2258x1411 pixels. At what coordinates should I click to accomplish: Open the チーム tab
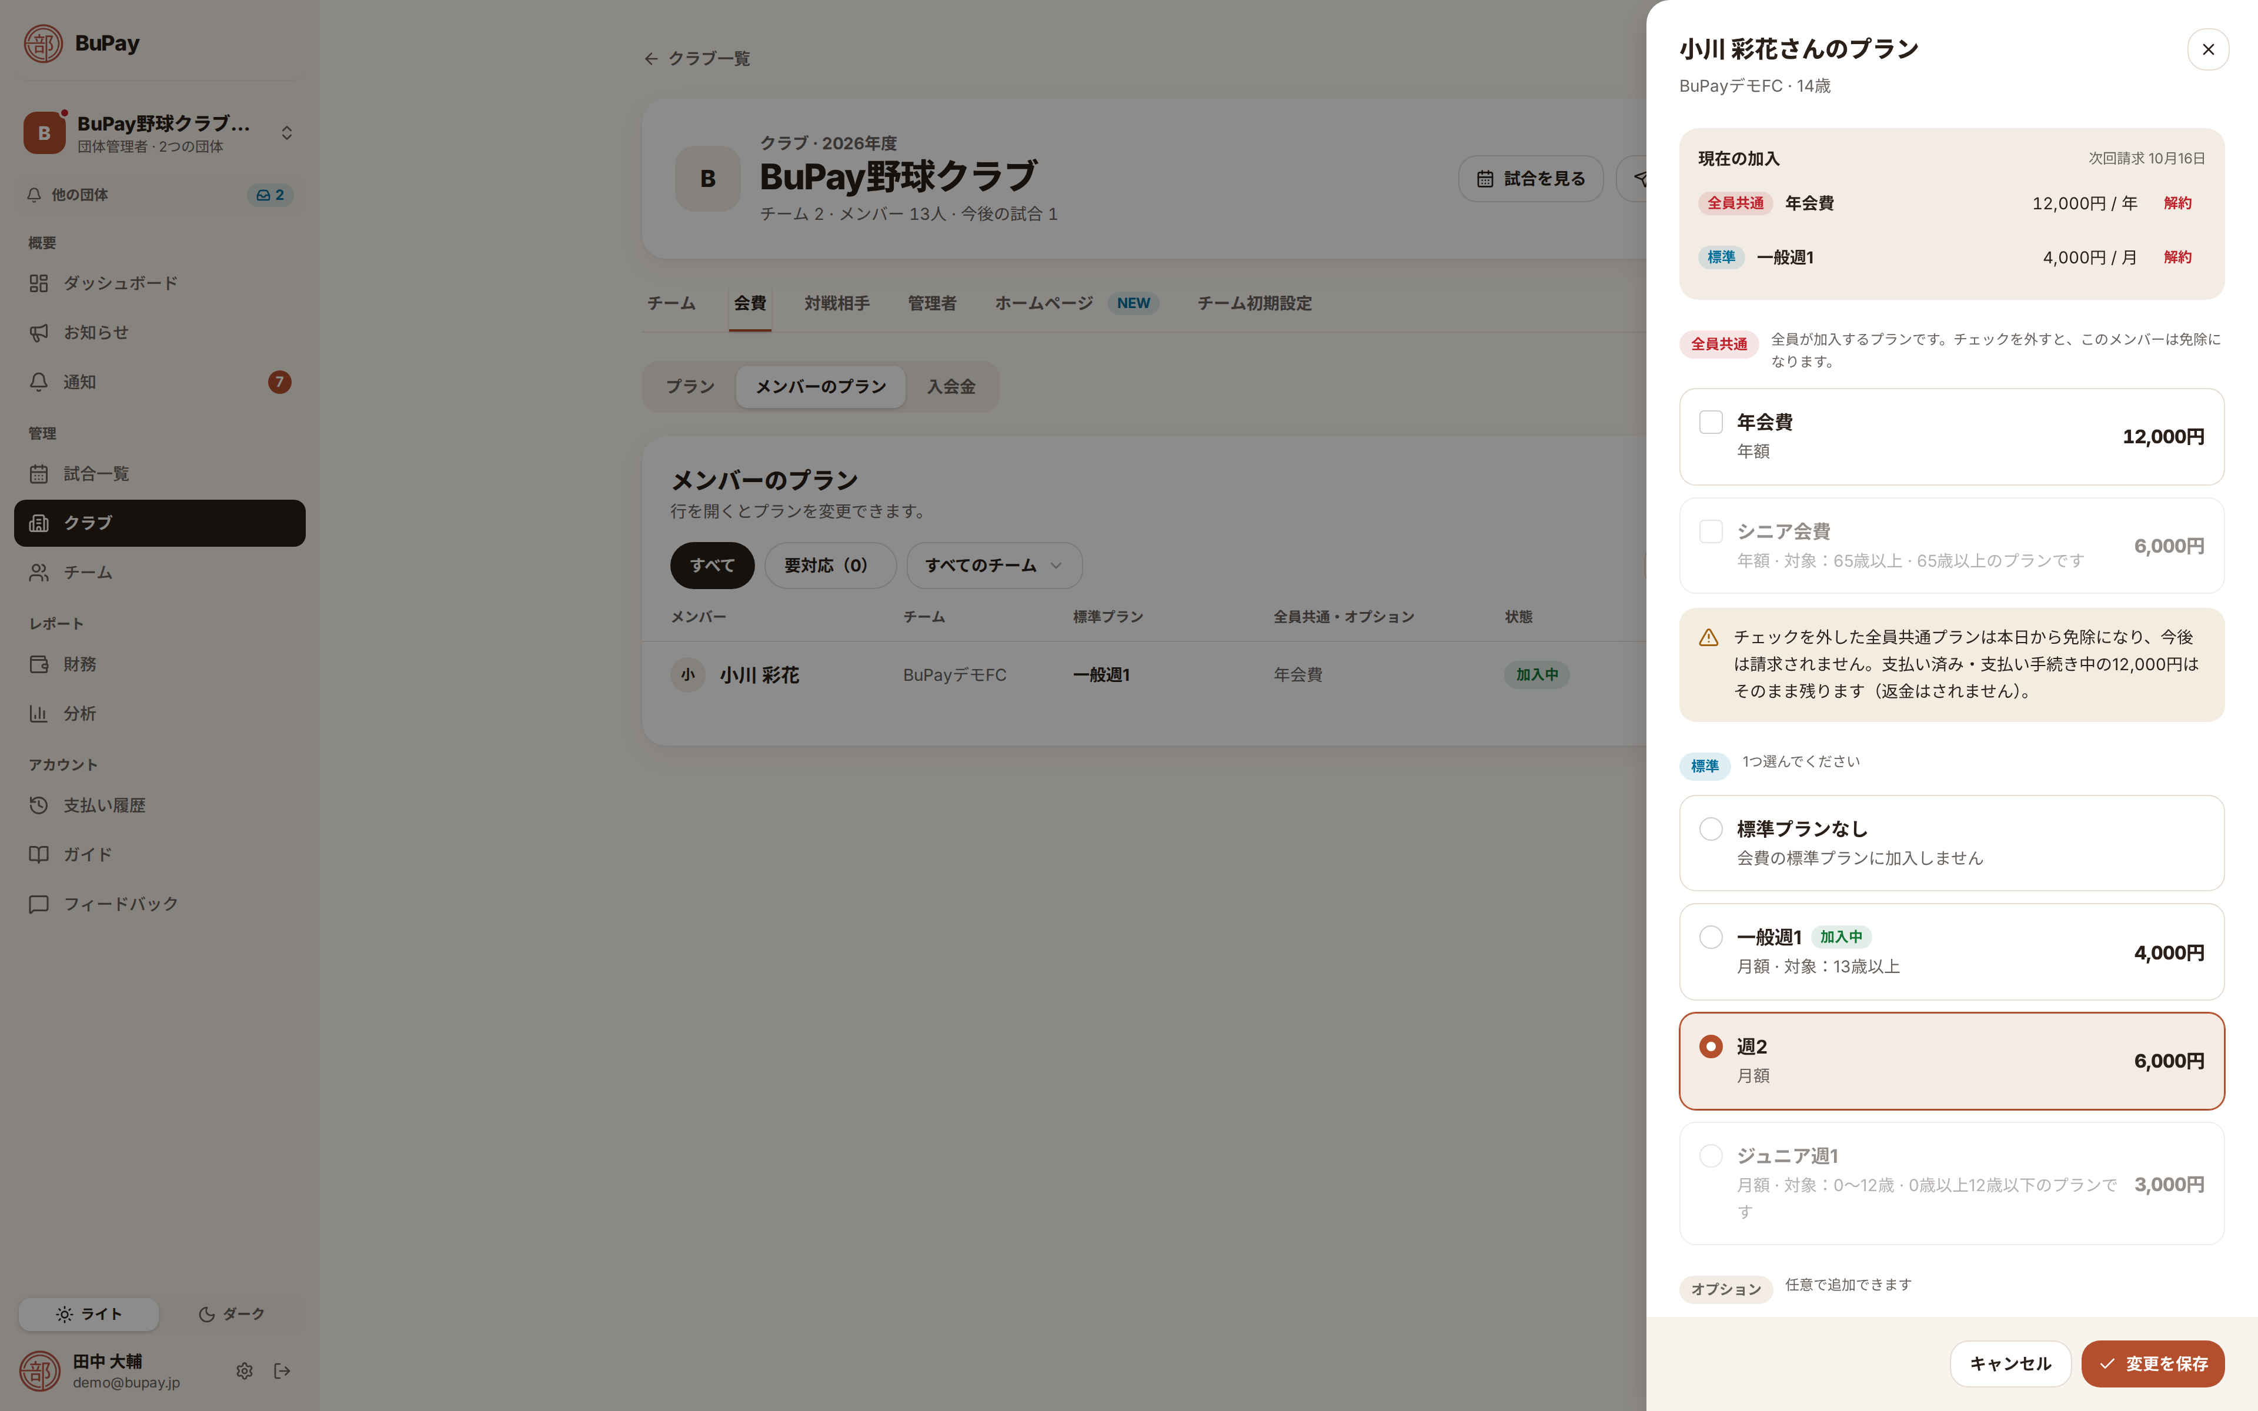coord(671,303)
